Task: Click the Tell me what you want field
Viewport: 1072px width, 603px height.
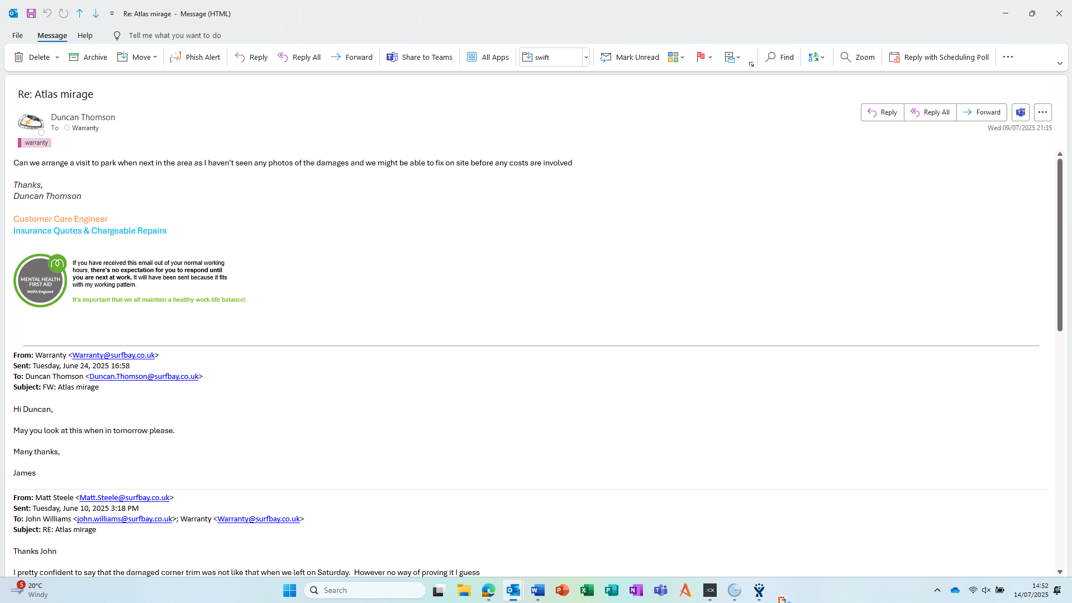Action: (174, 35)
